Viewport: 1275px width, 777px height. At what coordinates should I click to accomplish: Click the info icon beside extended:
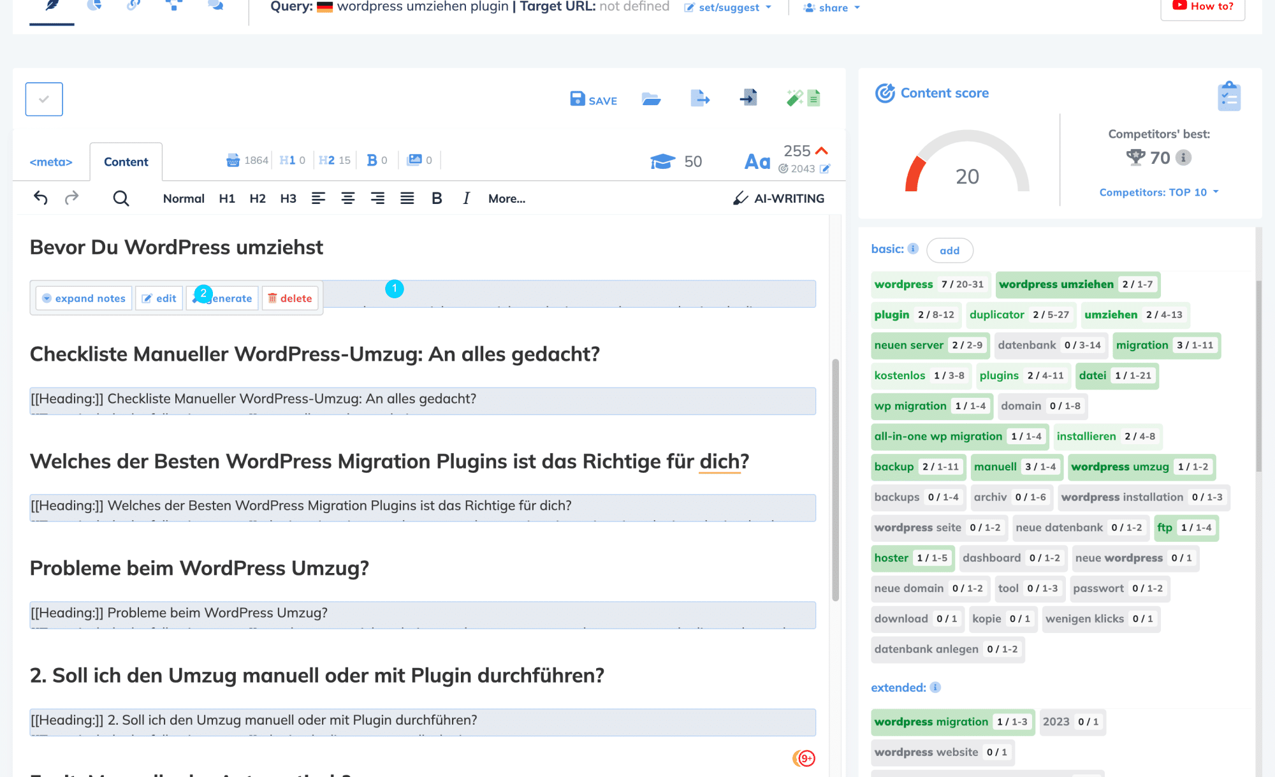[x=935, y=687]
